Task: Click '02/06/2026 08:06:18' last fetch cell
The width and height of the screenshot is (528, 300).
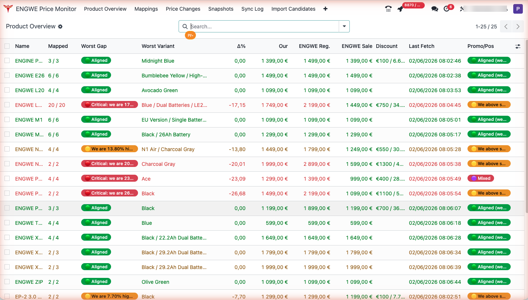Action: click(x=435, y=223)
